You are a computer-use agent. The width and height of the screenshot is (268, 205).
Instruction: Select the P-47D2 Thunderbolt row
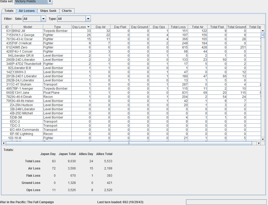pos(131,64)
